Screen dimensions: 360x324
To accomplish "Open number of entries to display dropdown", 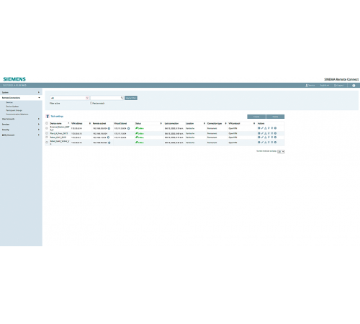I will click(281, 152).
